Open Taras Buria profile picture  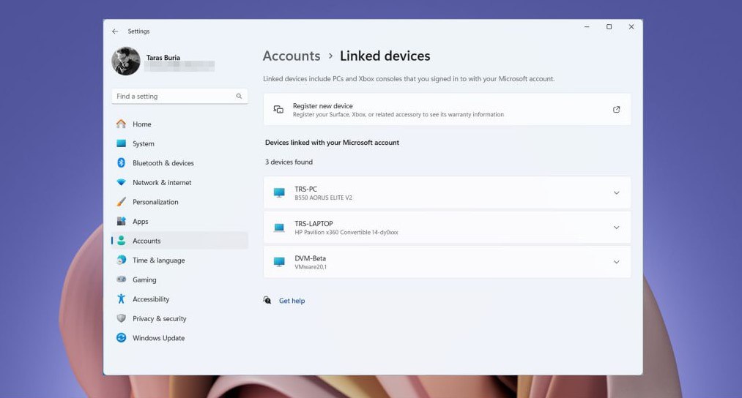126,61
